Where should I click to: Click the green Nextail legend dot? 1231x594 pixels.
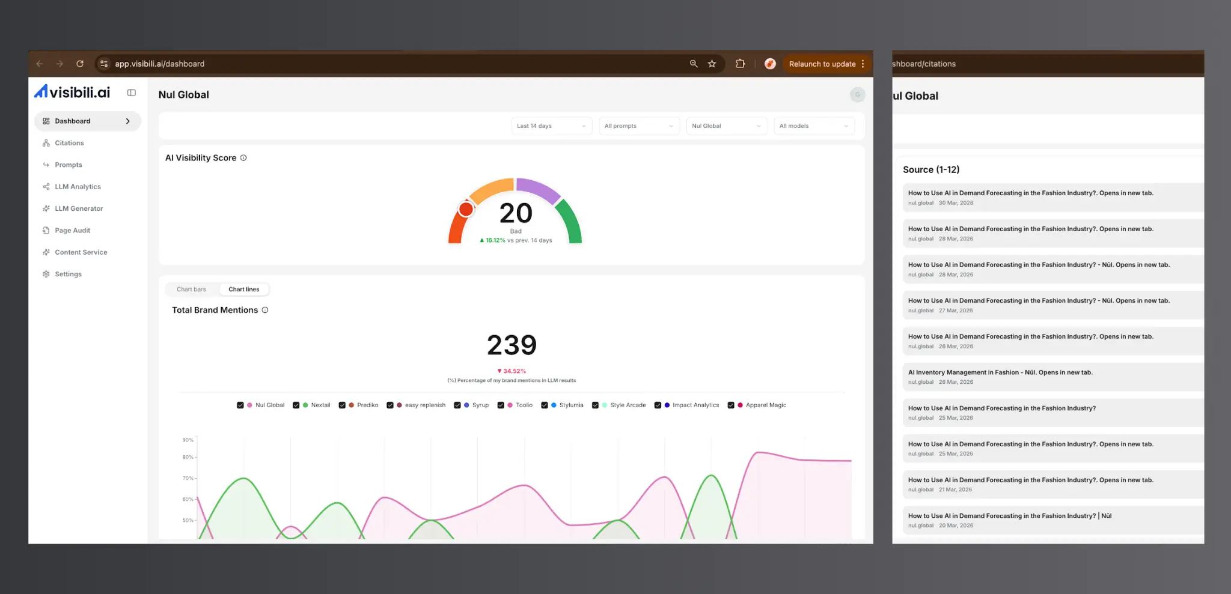point(305,405)
